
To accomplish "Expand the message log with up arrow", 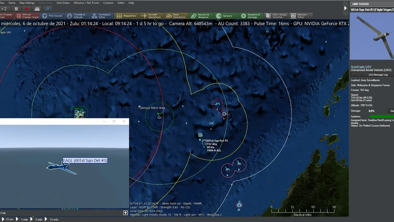I will (x=126, y=213).
